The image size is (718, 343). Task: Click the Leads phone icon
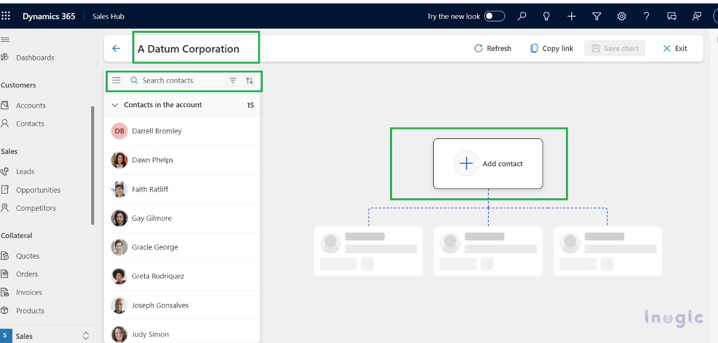click(5, 171)
